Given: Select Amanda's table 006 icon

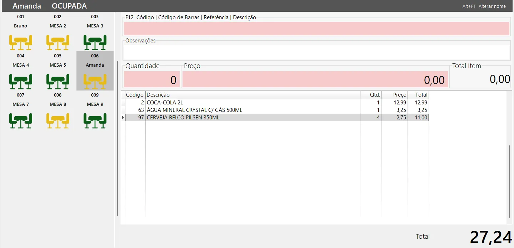Looking at the screenshot, I should point(95,82).
